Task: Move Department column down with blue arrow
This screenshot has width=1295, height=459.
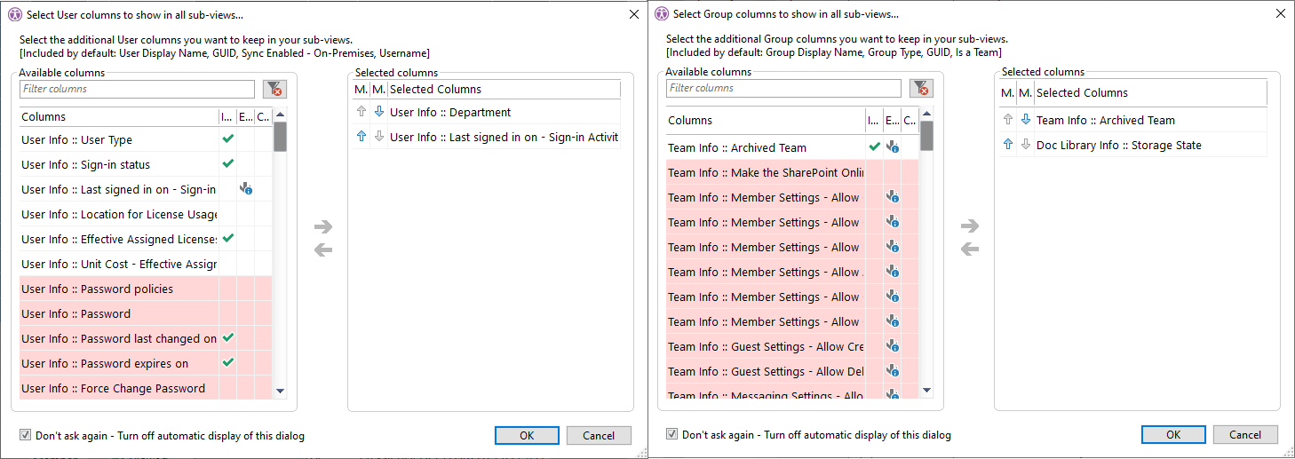Action: coord(378,113)
